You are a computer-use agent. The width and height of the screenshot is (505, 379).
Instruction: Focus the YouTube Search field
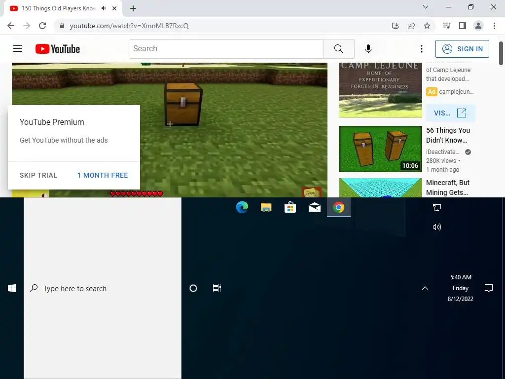tap(226, 49)
